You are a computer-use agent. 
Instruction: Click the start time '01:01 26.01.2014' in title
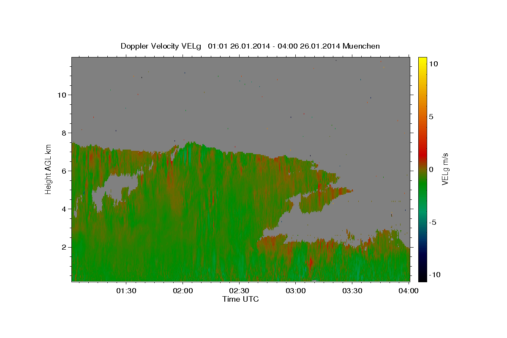(238, 46)
